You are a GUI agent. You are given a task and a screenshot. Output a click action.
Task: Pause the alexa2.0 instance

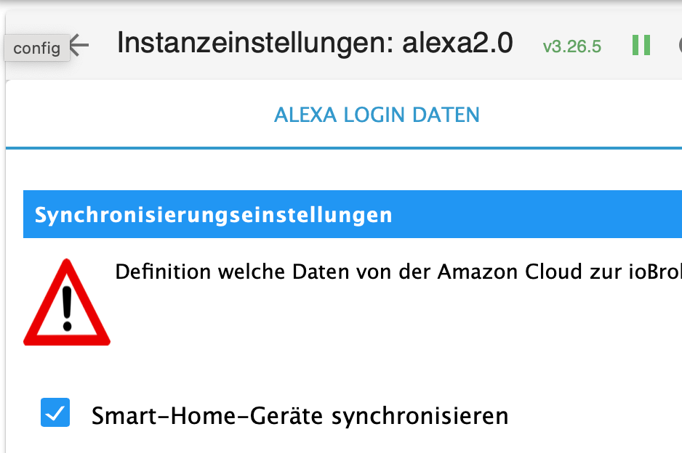pyautogui.click(x=641, y=45)
